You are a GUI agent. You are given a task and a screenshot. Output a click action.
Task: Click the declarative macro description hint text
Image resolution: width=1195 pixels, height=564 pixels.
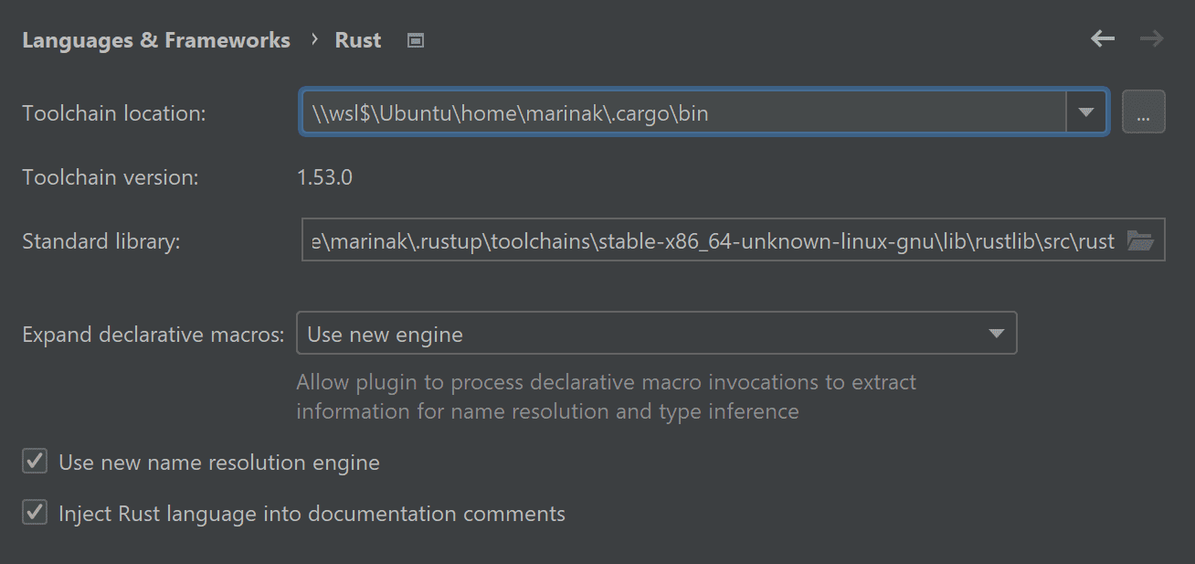(606, 397)
